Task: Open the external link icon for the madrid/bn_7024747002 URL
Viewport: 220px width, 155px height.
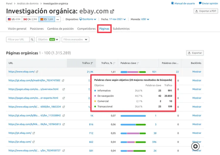Action: [x=63, y=80]
